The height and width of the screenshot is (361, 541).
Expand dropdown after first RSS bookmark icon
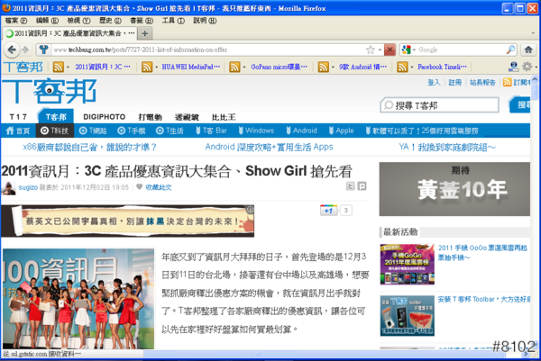pyautogui.click(x=68, y=68)
